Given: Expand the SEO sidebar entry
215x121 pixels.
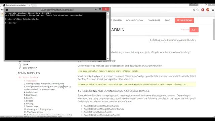Looking at the screenshot, I should click(26, 65).
